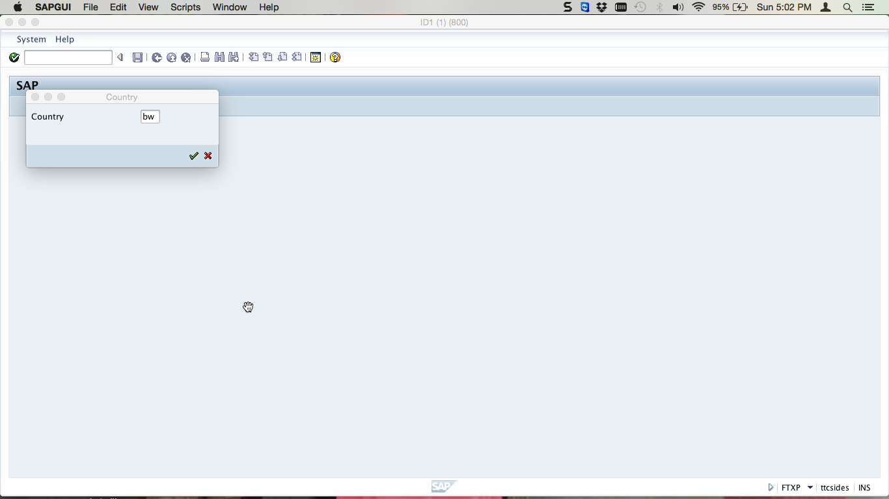This screenshot has width=889, height=499.
Task: Cancel Country dialog with red X
Action: 208,156
